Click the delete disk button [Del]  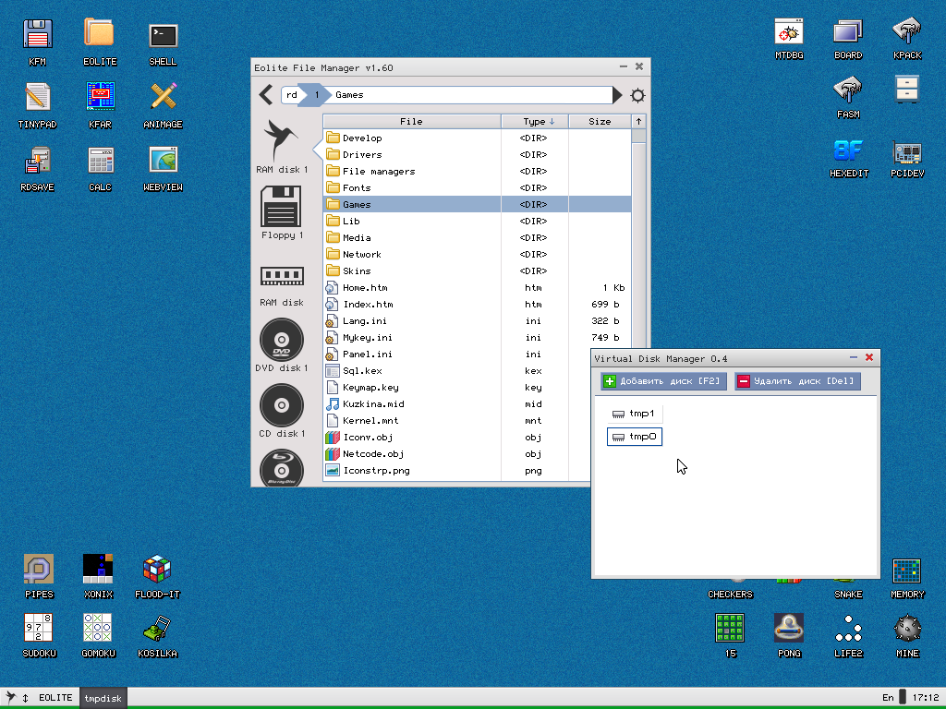click(x=797, y=381)
